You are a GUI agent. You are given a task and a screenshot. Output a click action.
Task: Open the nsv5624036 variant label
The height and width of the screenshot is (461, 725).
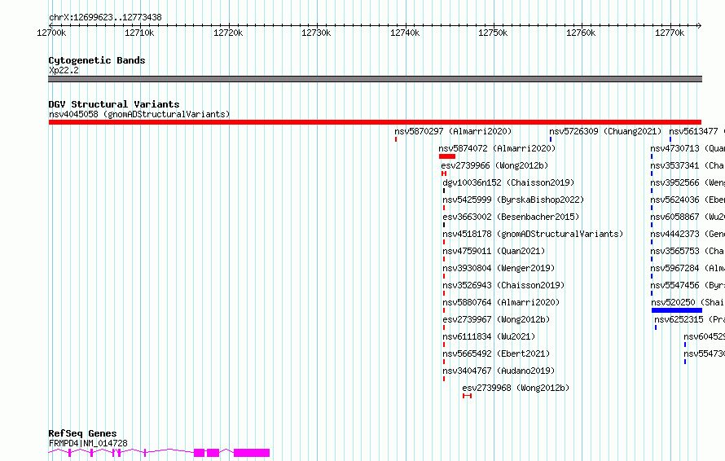pos(688,200)
